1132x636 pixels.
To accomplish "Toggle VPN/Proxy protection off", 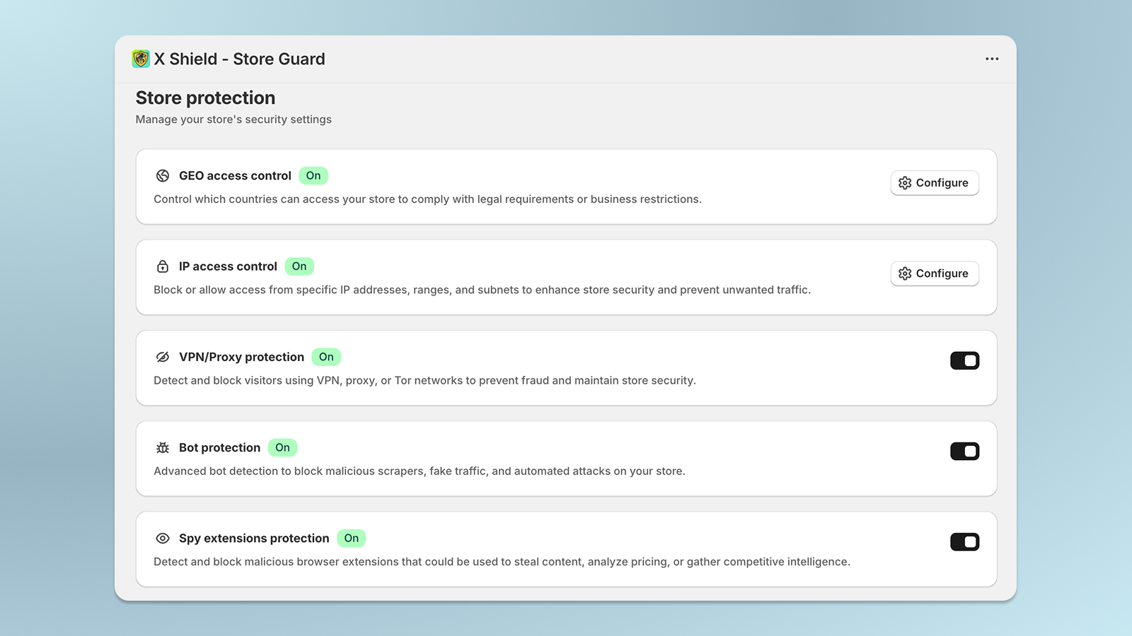I will [965, 360].
